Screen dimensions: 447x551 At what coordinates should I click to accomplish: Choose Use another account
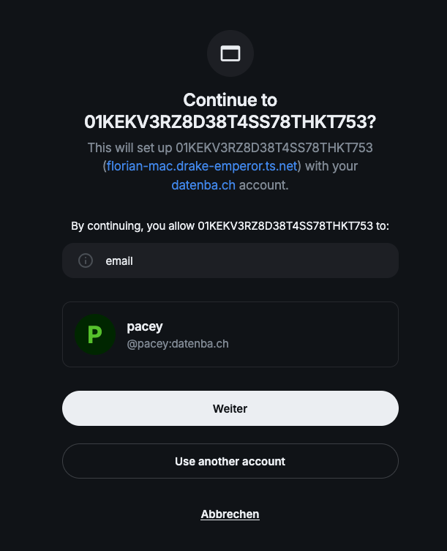tap(230, 461)
